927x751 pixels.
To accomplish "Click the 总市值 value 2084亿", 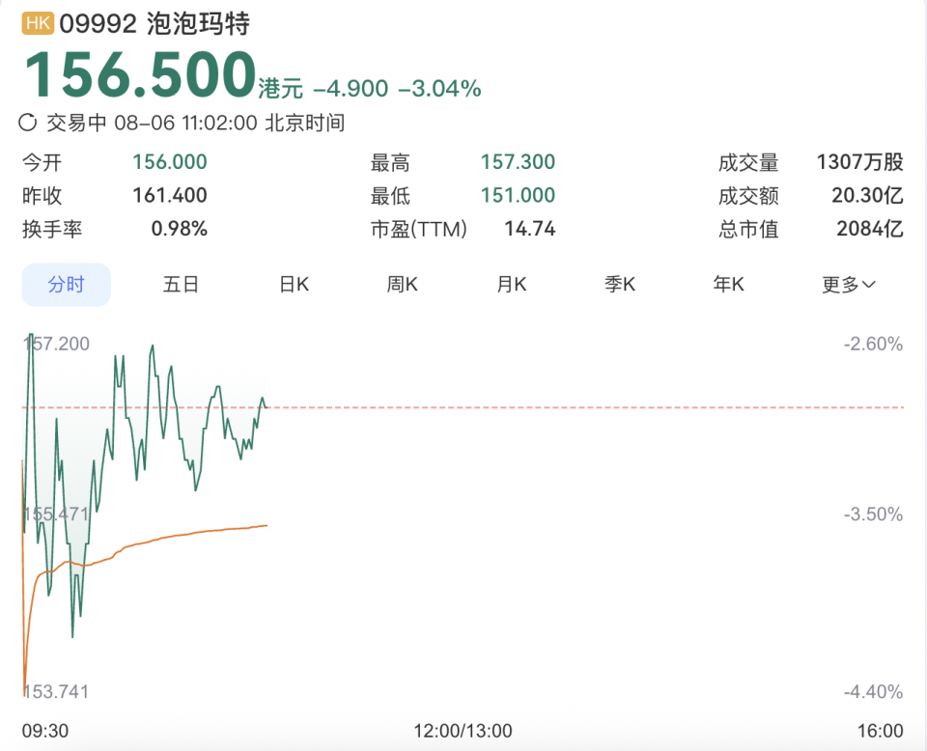I will [x=870, y=229].
